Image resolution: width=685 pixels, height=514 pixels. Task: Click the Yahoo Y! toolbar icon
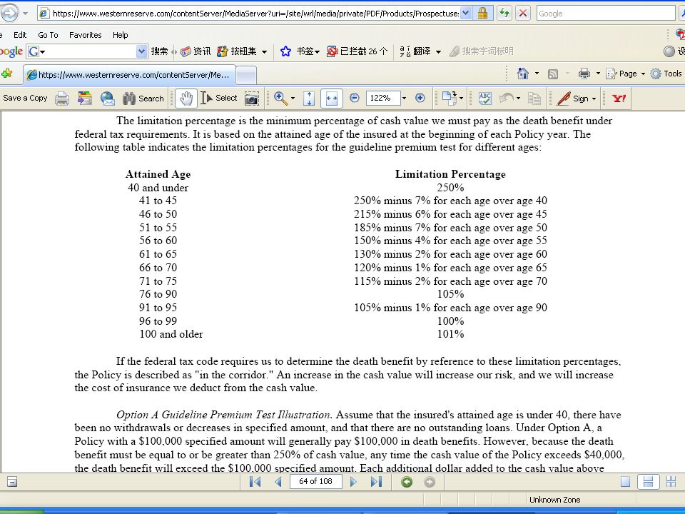(x=619, y=99)
